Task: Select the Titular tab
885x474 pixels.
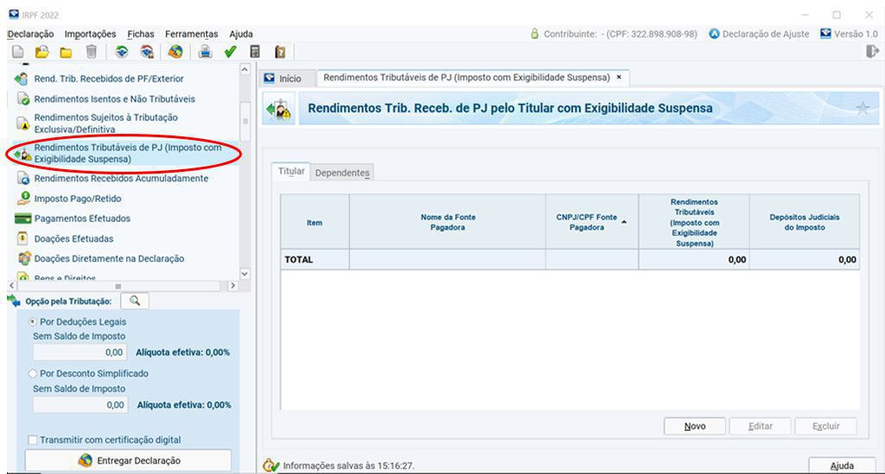Action: (x=291, y=171)
